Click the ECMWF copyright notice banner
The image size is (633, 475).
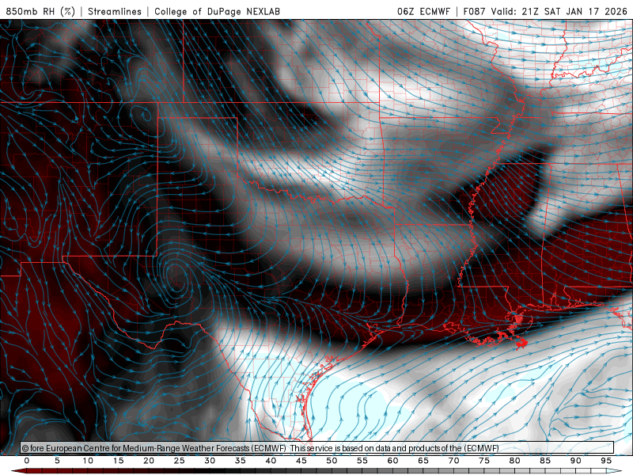tap(317, 448)
